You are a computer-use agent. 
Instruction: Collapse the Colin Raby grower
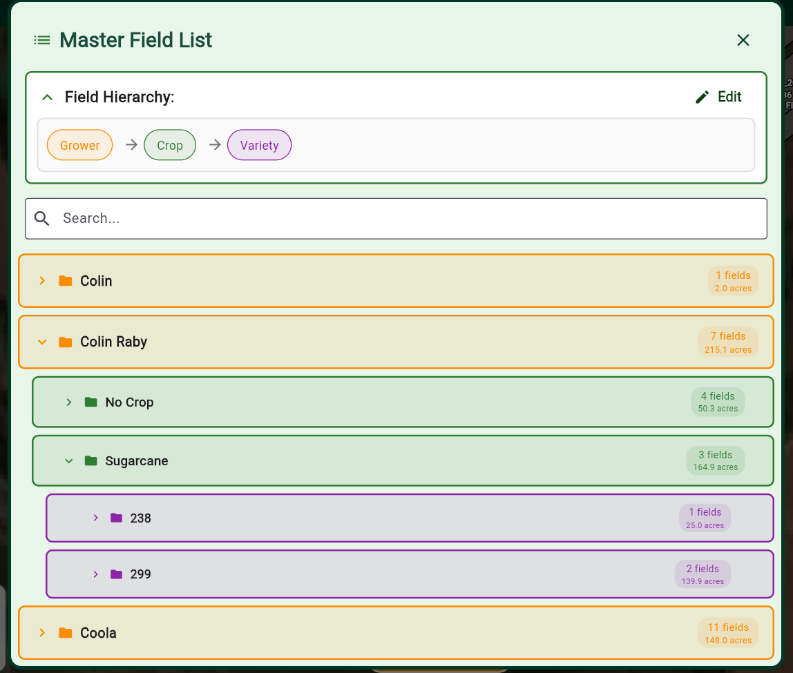pos(42,342)
